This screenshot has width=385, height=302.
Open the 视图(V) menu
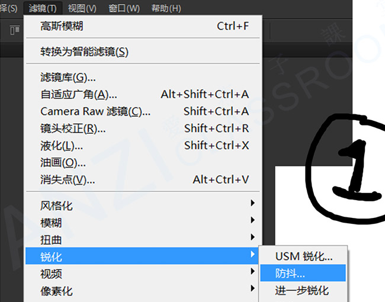(x=82, y=8)
